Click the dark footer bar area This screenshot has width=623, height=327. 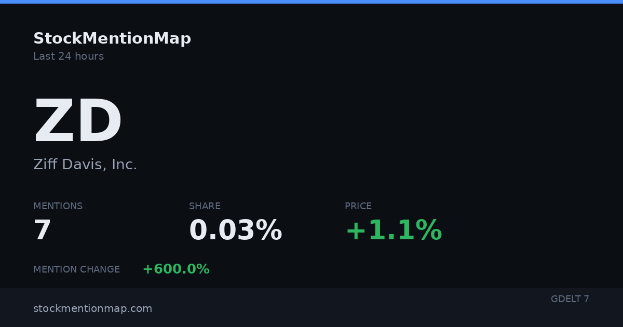(311, 308)
